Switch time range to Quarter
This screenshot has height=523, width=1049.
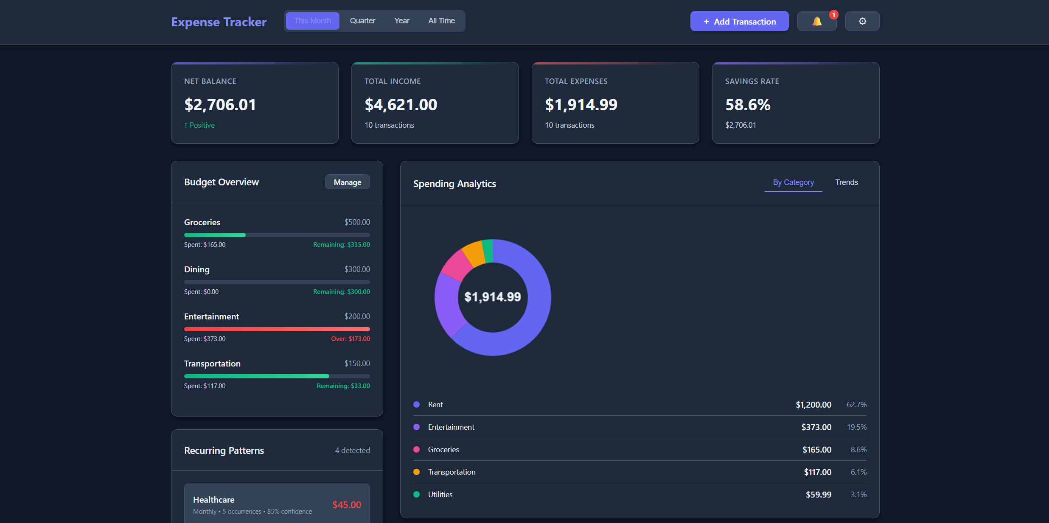362,20
